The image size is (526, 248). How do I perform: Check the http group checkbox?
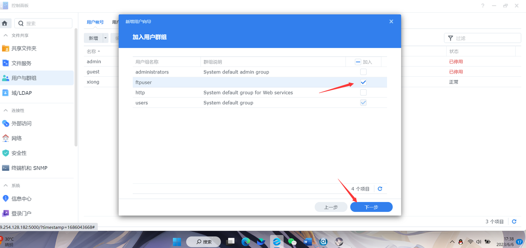(363, 92)
